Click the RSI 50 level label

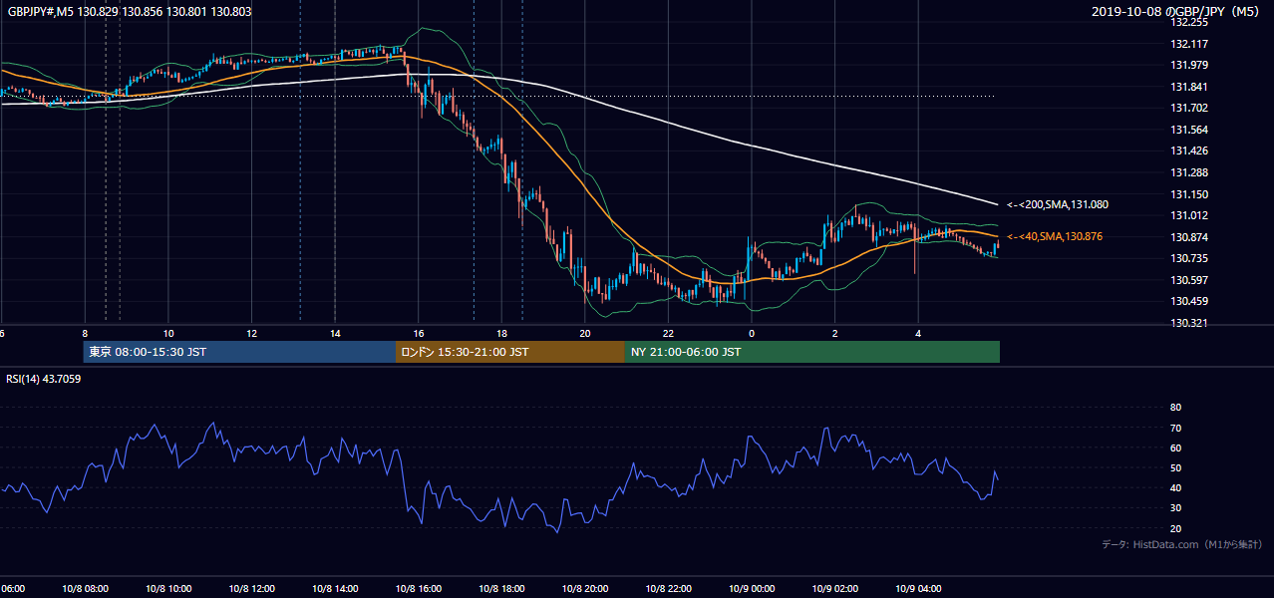1175,467
